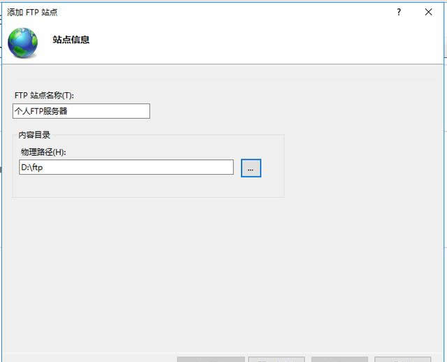Click the "物理路径(H):" label
447x362 pixels.
coord(43,152)
